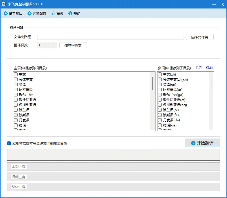Click the 选择文件夹 button
This screenshot has width=227, height=198.
(199, 37)
